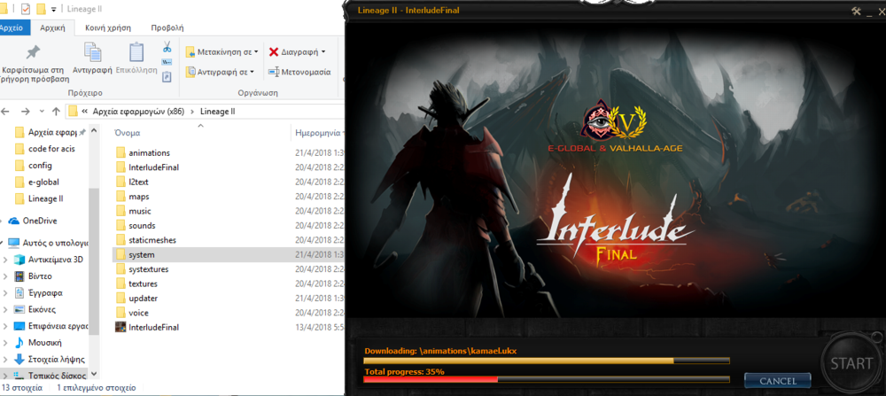This screenshot has height=396, width=886.
Task: Click the scissors cut icon
Action: click(x=167, y=46)
